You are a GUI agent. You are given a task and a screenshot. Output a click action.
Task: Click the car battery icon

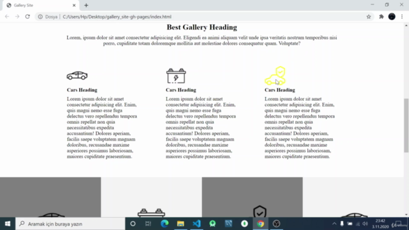point(176,75)
